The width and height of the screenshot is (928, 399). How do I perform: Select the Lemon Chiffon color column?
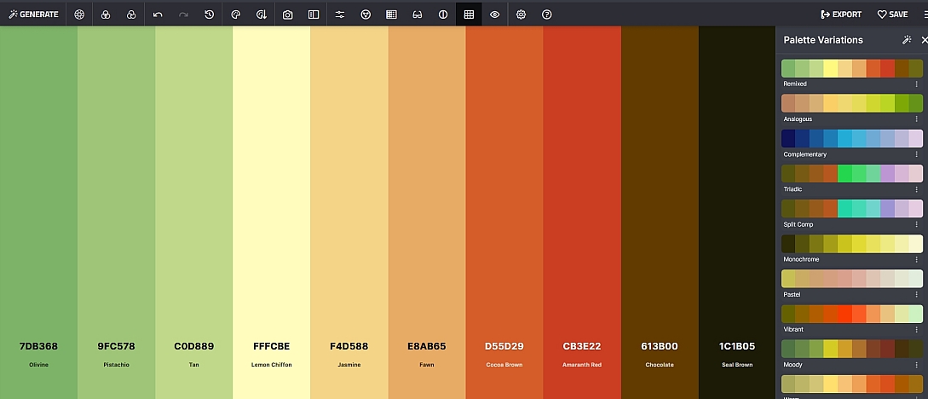[x=272, y=212]
